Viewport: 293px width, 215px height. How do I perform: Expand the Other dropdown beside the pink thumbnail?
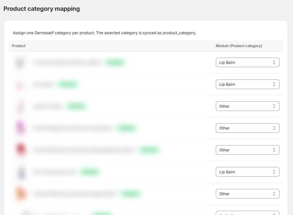point(248,128)
